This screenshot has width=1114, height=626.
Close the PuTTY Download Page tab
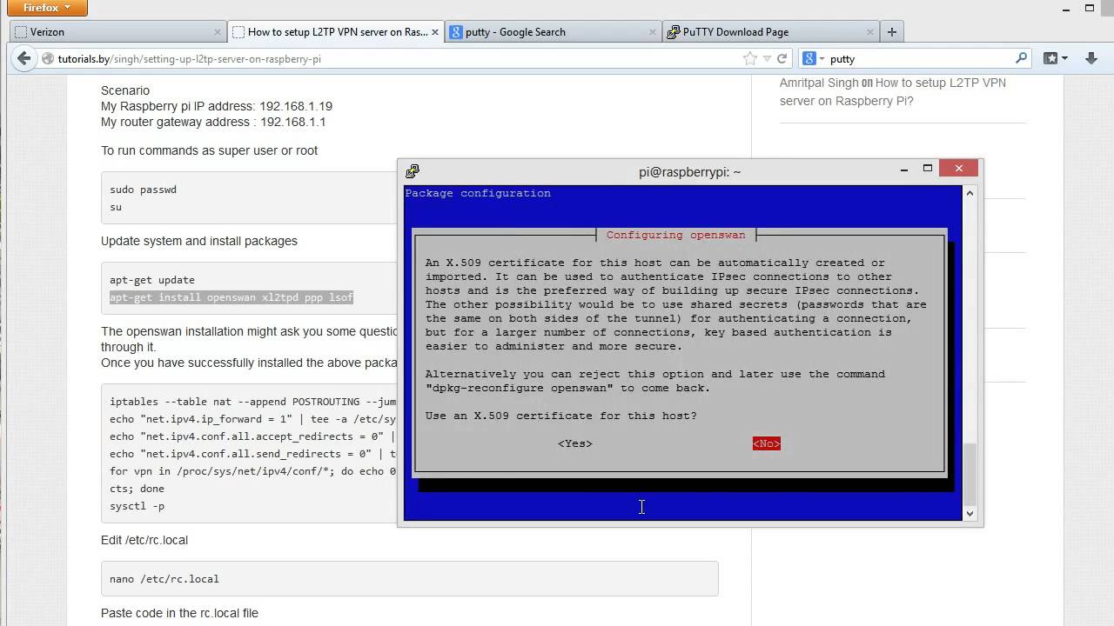coord(870,32)
